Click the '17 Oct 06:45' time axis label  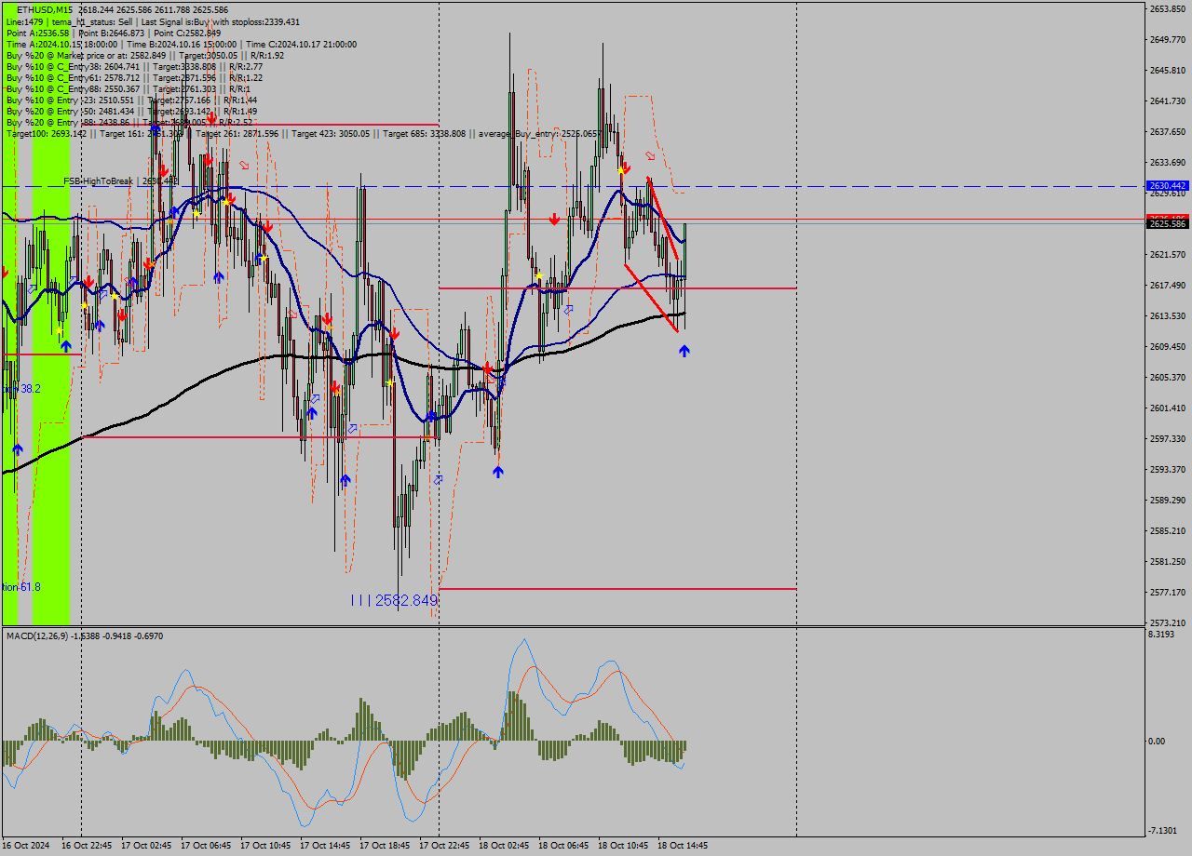[x=206, y=846]
